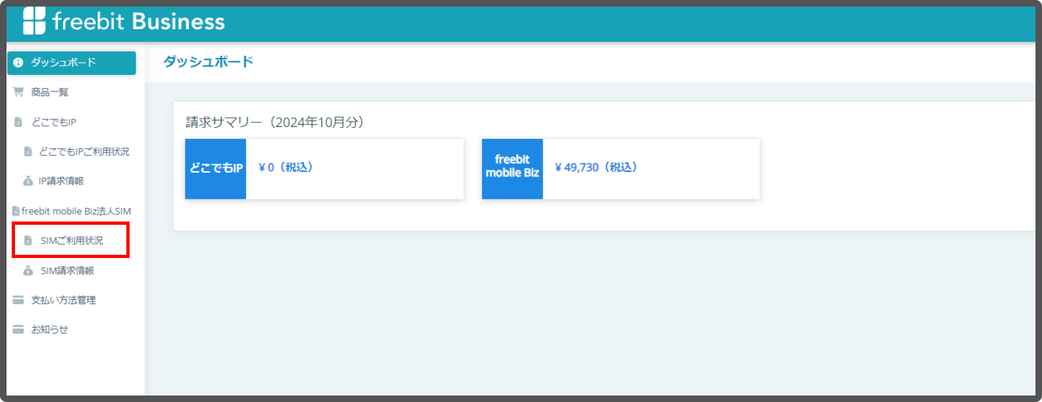Click the credit card icon beside 支払い方法管理

click(x=18, y=300)
